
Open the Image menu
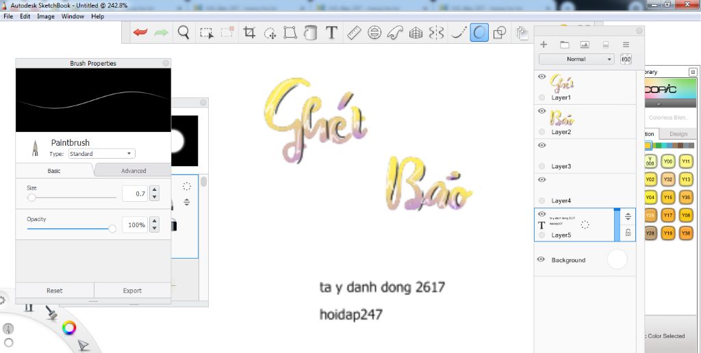click(46, 16)
